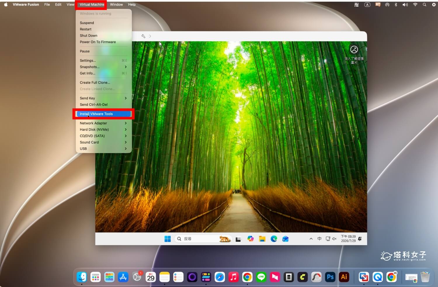Open the Apple menu
438x287 pixels.
[6, 4]
